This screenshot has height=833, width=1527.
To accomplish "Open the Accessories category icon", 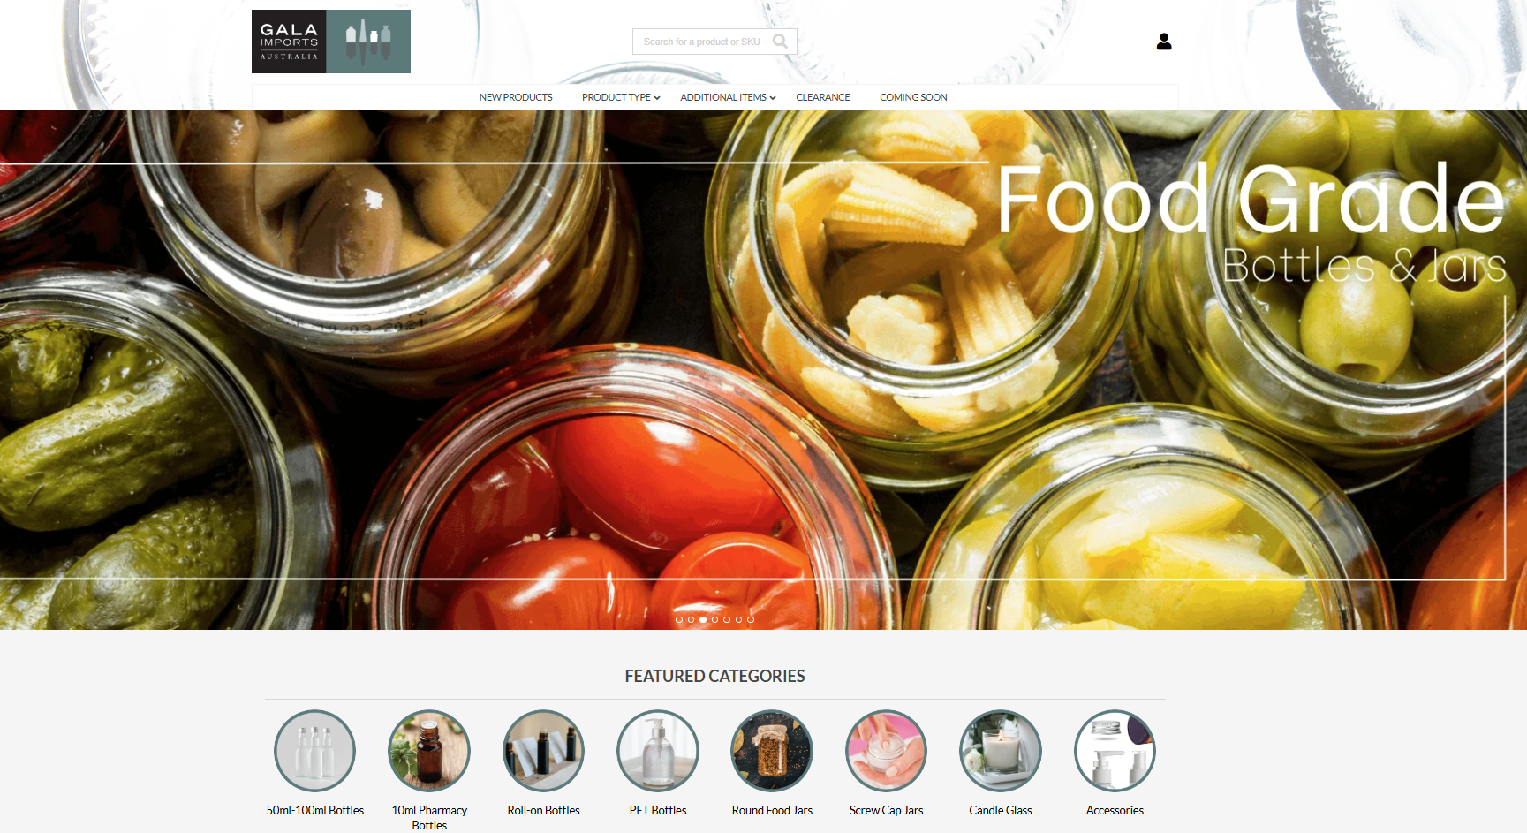I will 1115,751.
